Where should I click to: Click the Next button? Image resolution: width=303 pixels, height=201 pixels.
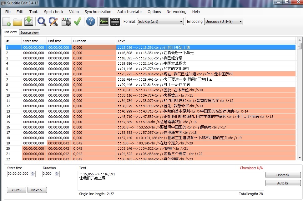click(37, 190)
